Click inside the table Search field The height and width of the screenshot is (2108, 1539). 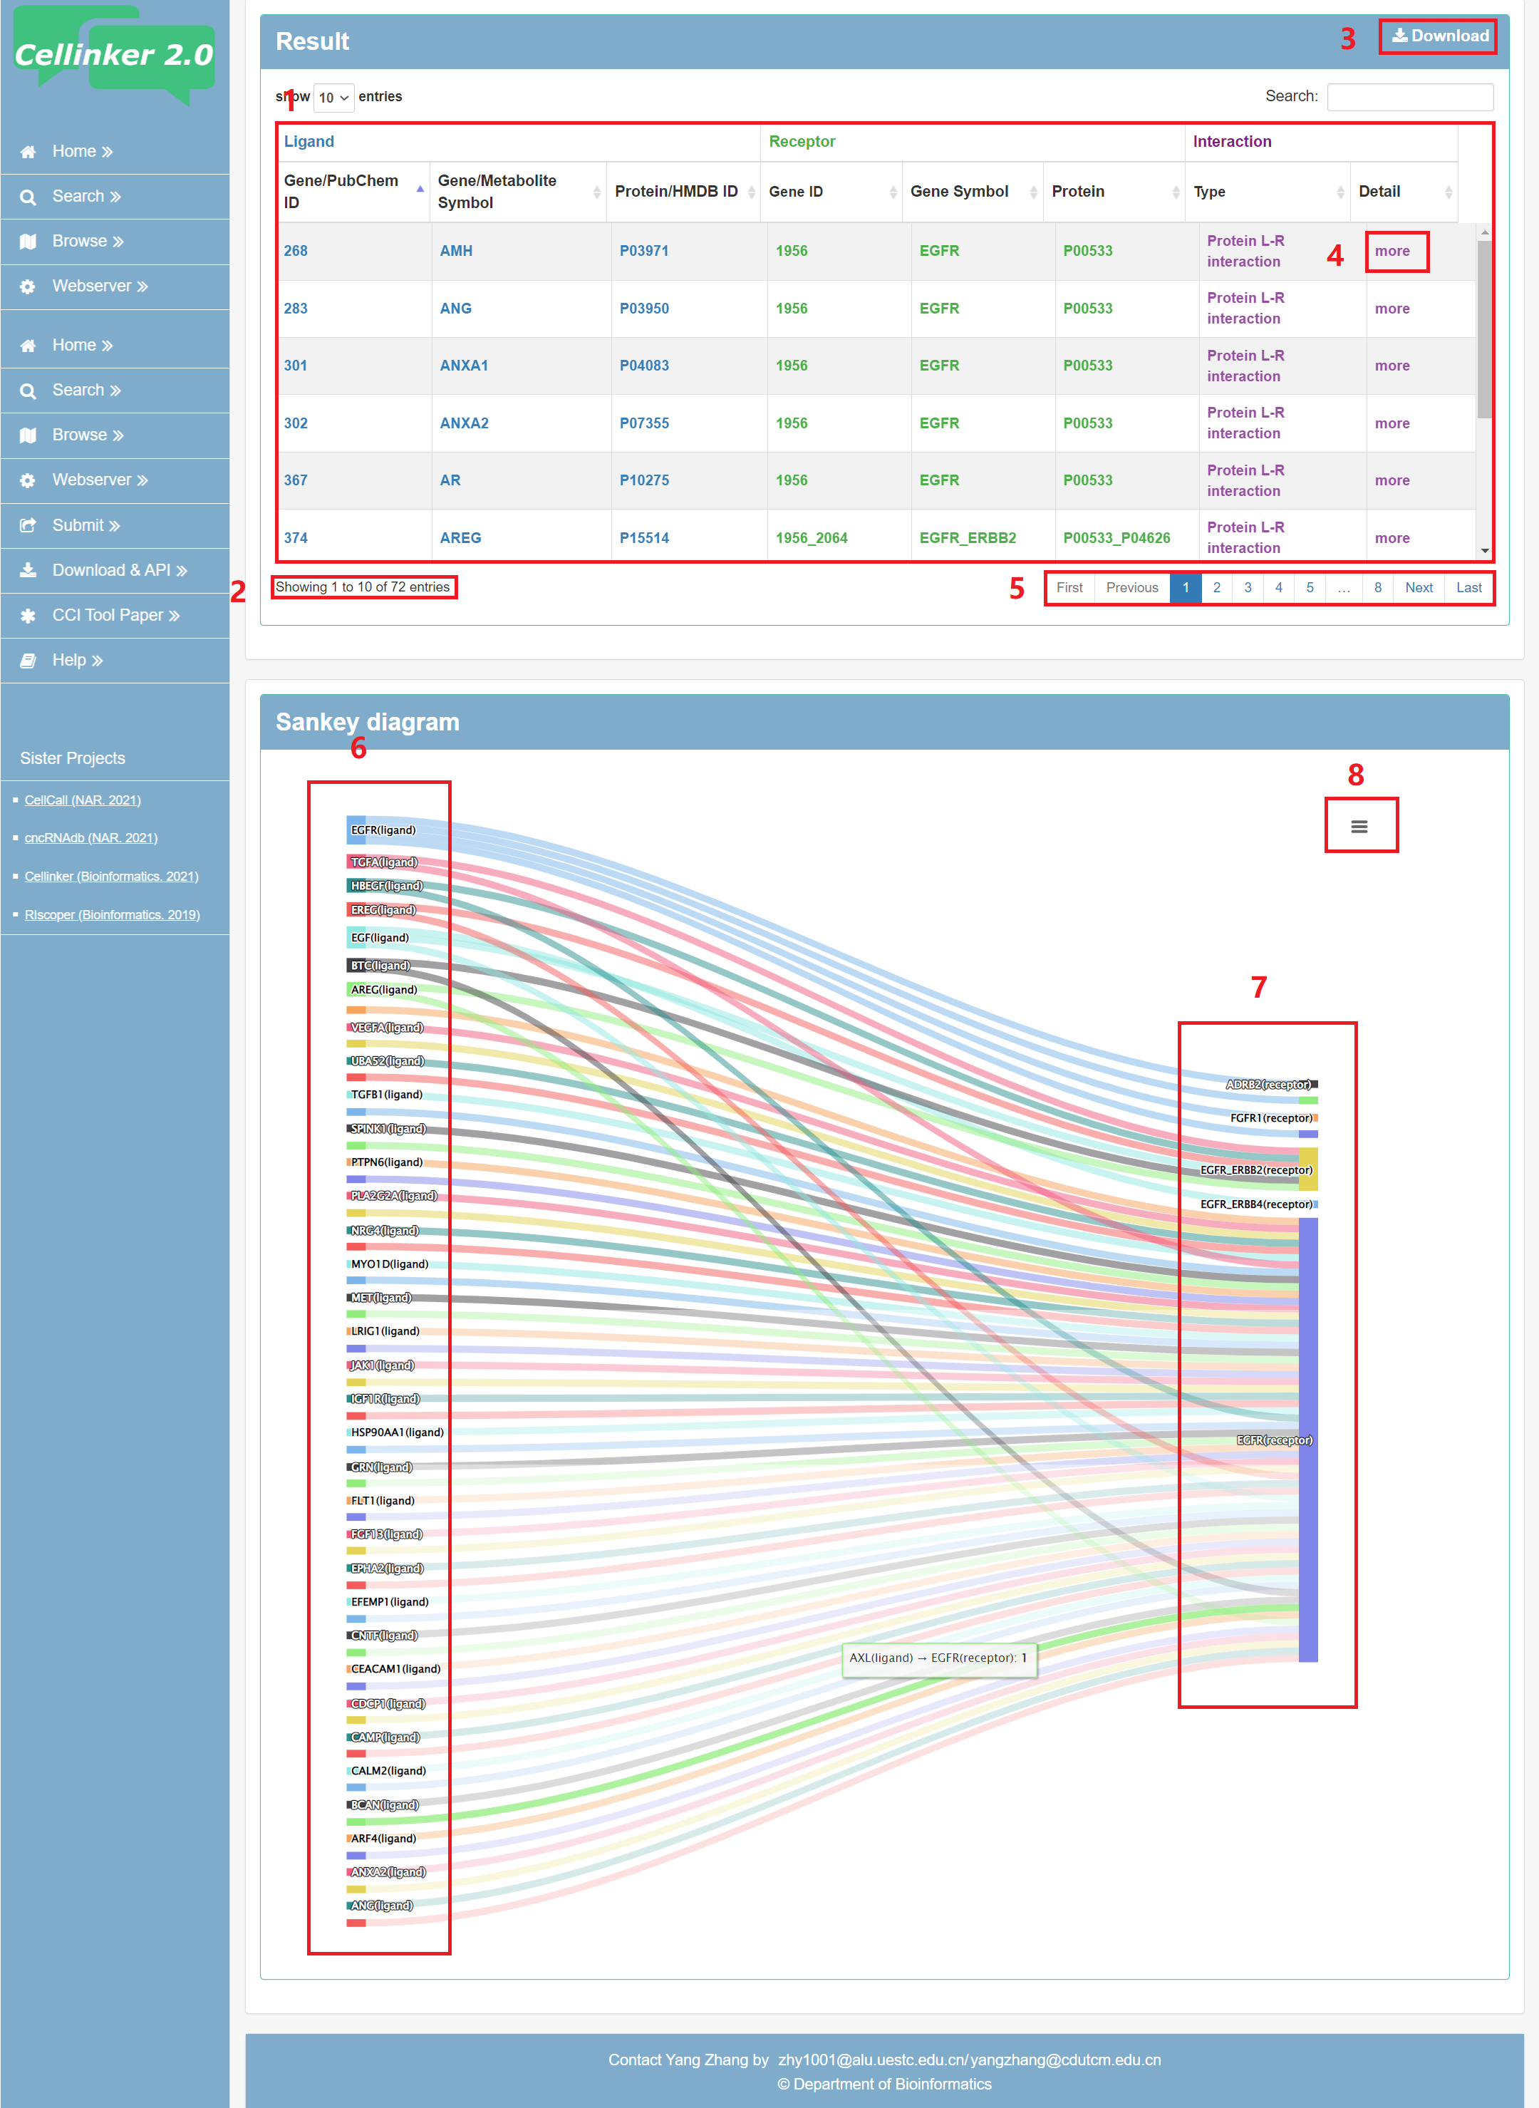coord(1409,97)
